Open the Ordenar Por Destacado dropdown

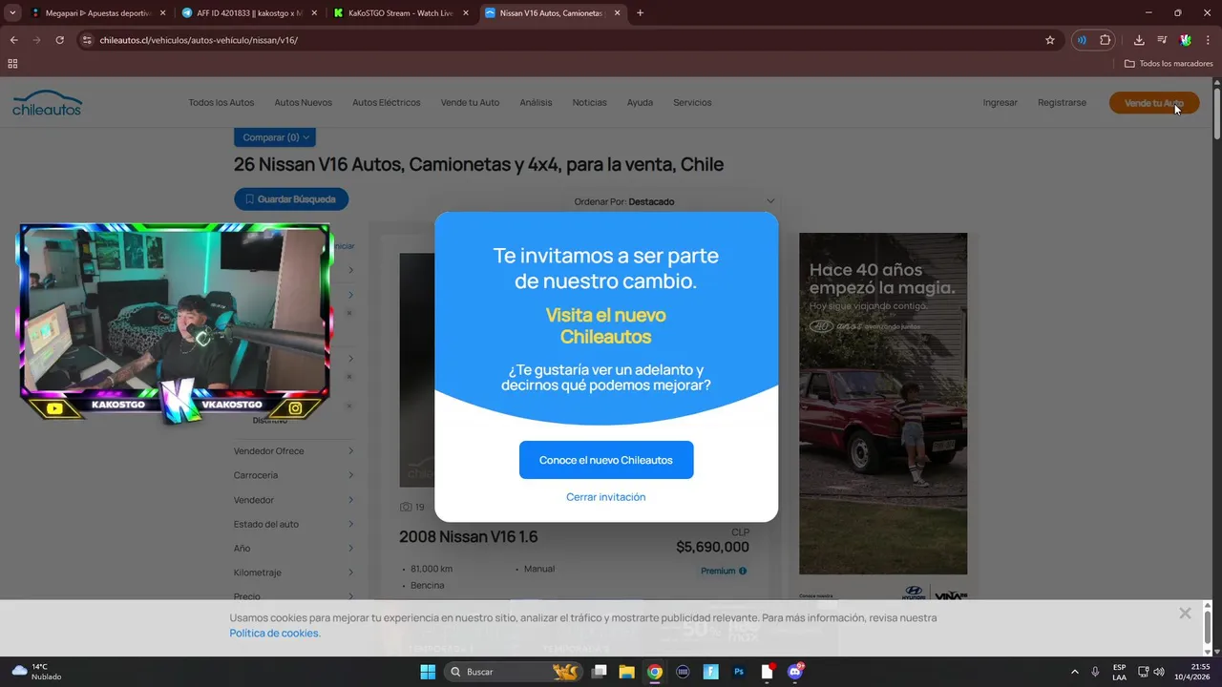pyautogui.click(x=675, y=201)
